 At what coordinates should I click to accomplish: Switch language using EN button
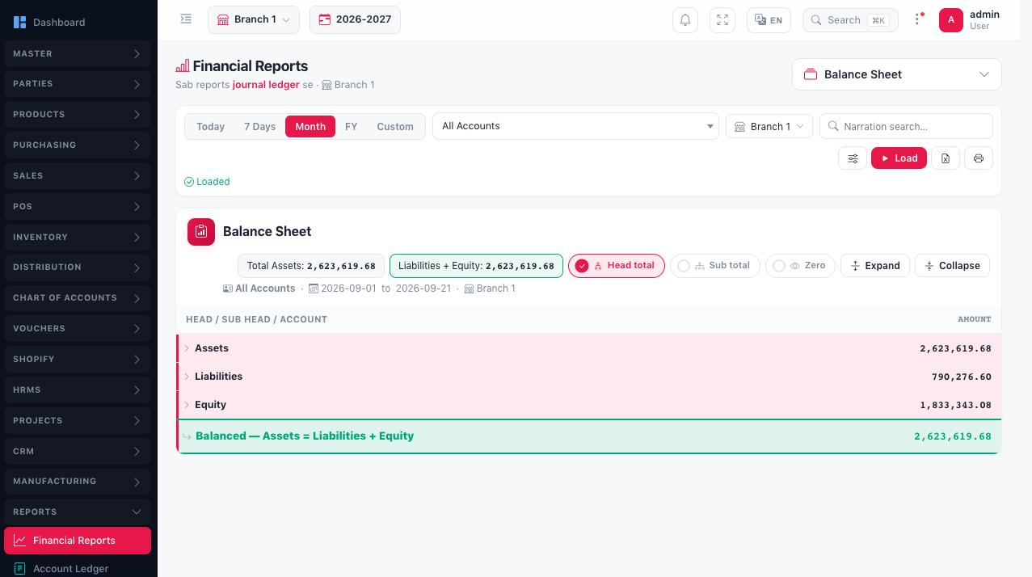[x=769, y=20]
